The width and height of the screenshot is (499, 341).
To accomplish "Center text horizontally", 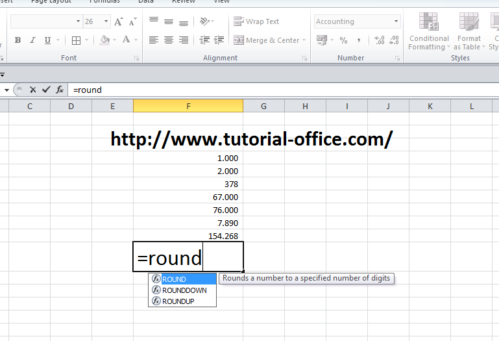I will point(169,40).
